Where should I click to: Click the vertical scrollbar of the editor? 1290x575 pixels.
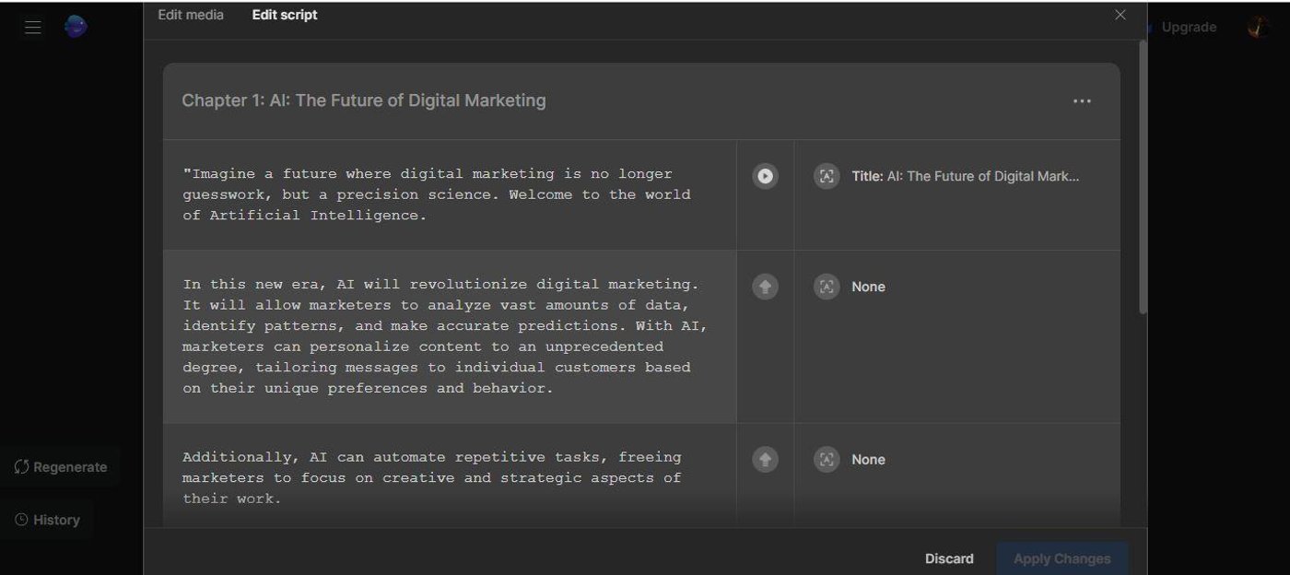pos(1143,175)
